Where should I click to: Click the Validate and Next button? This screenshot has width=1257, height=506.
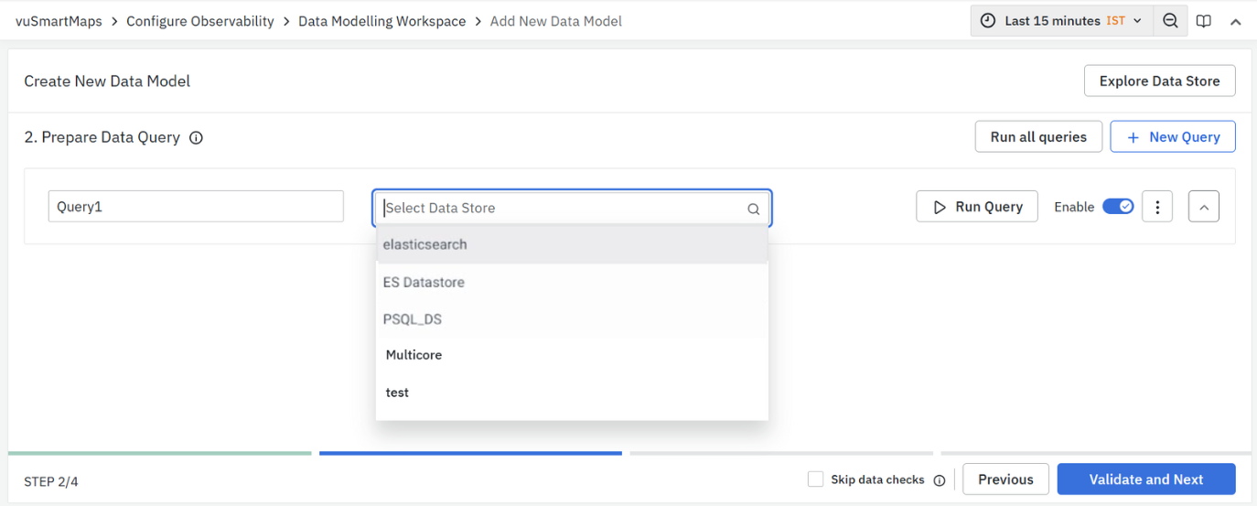pyautogui.click(x=1145, y=479)
